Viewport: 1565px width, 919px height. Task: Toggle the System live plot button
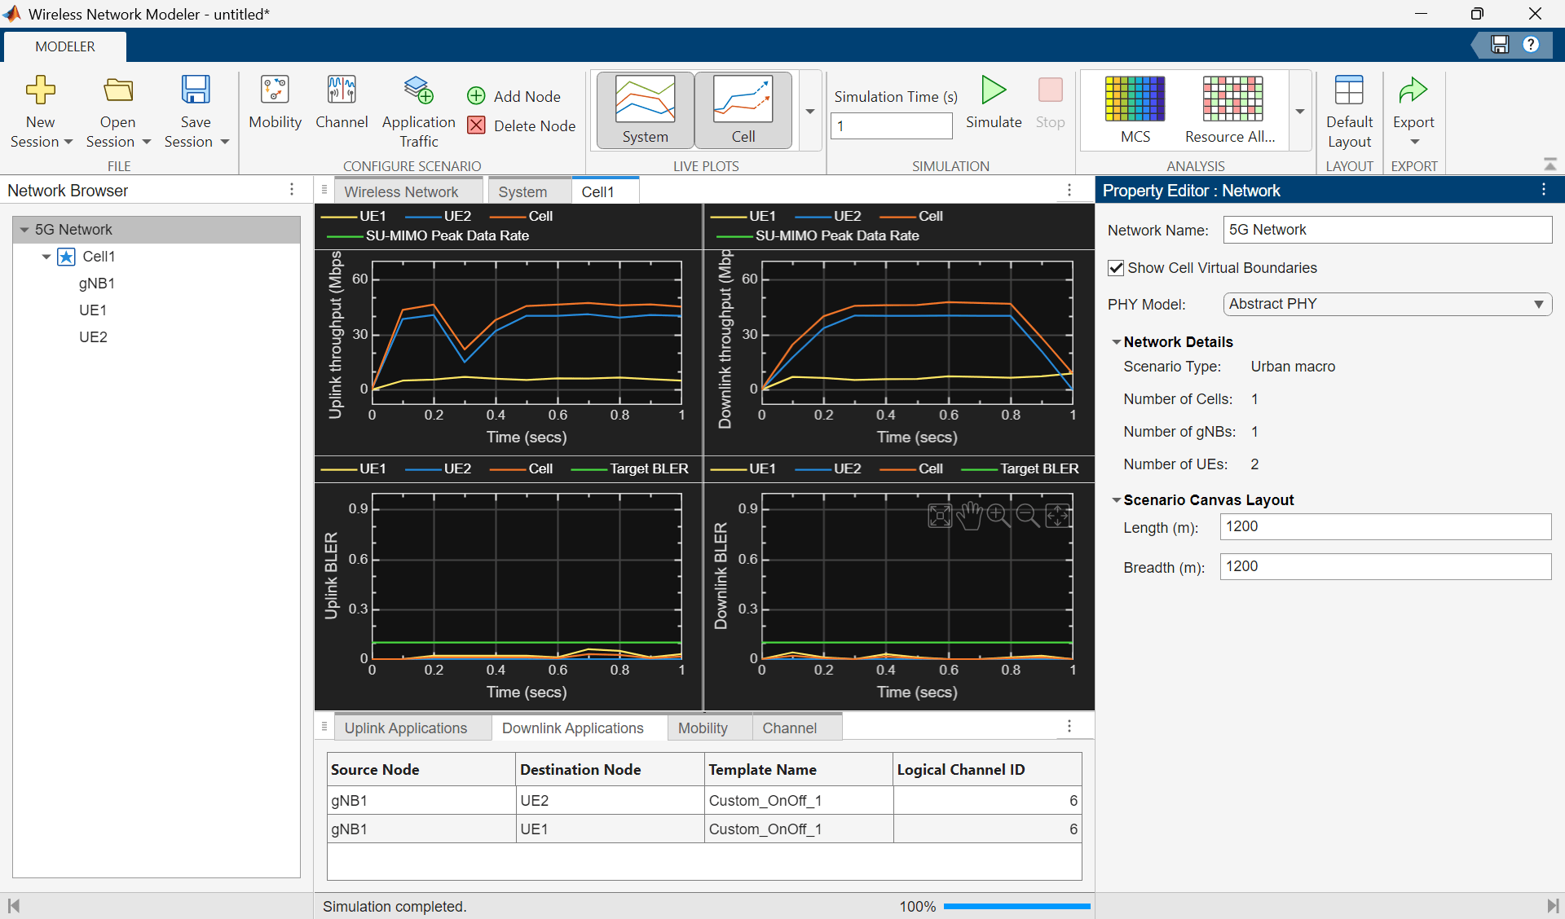pos(645,110)
